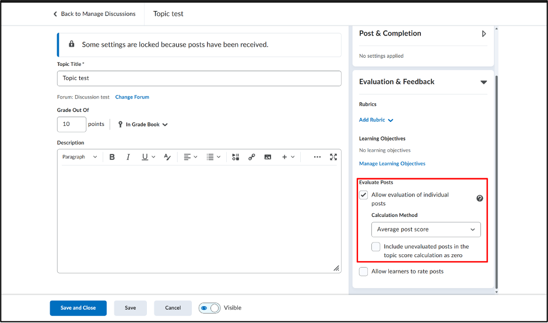Apply bold formatting in the Description editor

pos(112,157)
